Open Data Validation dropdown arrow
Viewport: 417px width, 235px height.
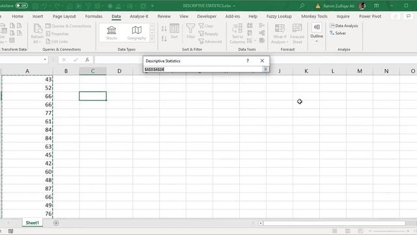[x=255, y=40]
